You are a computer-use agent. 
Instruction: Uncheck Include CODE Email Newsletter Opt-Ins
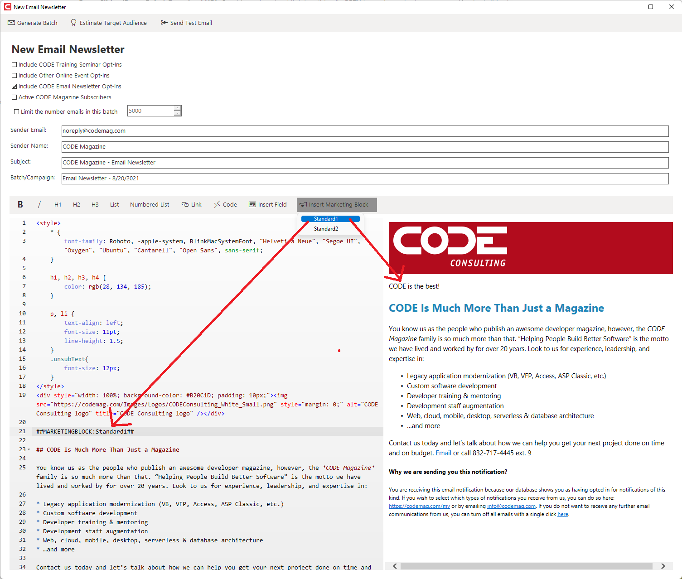[x=15, y=87]
